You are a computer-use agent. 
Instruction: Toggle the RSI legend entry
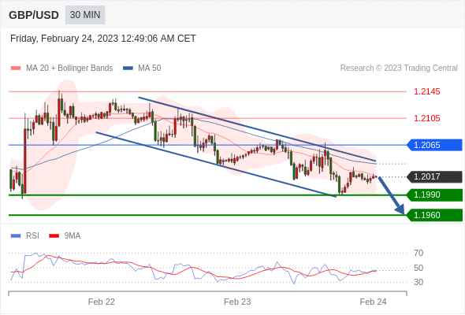click(x=25, y=236)
